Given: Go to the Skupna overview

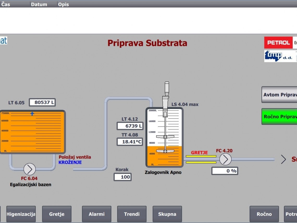Looking at the screenshot, I should pos(167,214).
